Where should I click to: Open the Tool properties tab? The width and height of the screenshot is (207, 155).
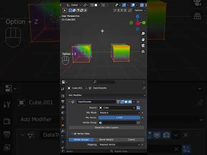[x=63, y=89]
